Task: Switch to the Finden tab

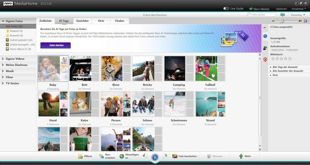Action: point(120,21)
